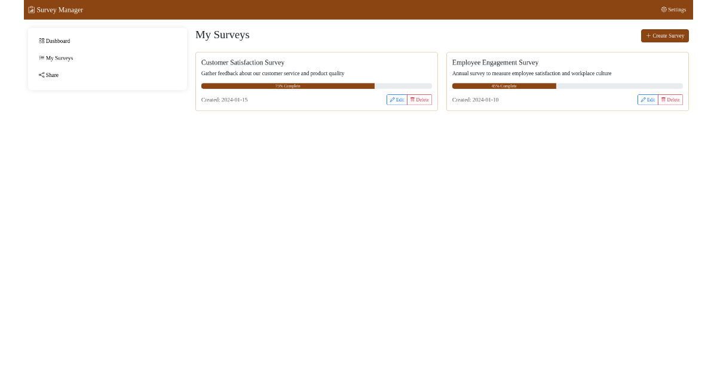Click the Share network icon in the sidebar
This screenshot has height=376, width=717.
tap(41, 75)
